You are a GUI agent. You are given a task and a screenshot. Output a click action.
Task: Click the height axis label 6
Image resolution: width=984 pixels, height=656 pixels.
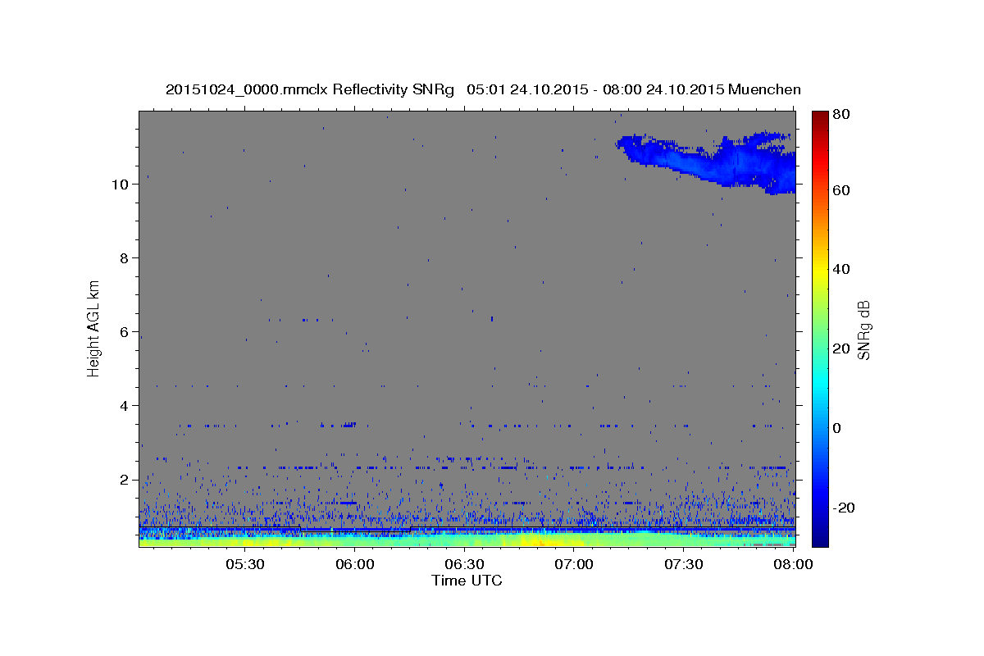(125, 332)
